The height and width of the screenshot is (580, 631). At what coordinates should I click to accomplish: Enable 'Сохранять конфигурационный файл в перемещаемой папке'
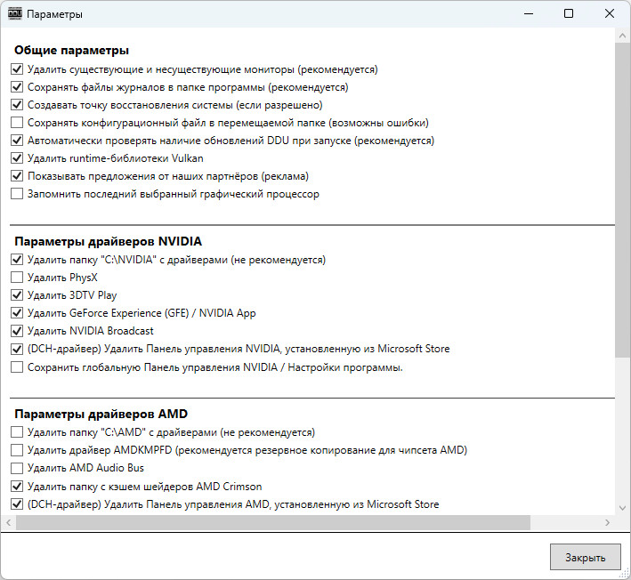(x=17, y=123)
